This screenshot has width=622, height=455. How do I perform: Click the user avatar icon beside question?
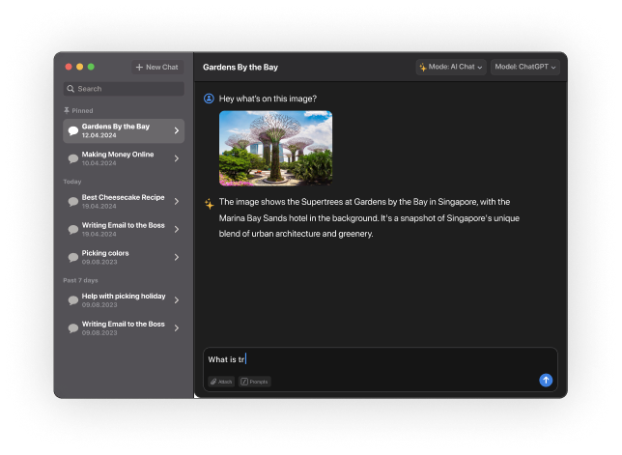209,99
